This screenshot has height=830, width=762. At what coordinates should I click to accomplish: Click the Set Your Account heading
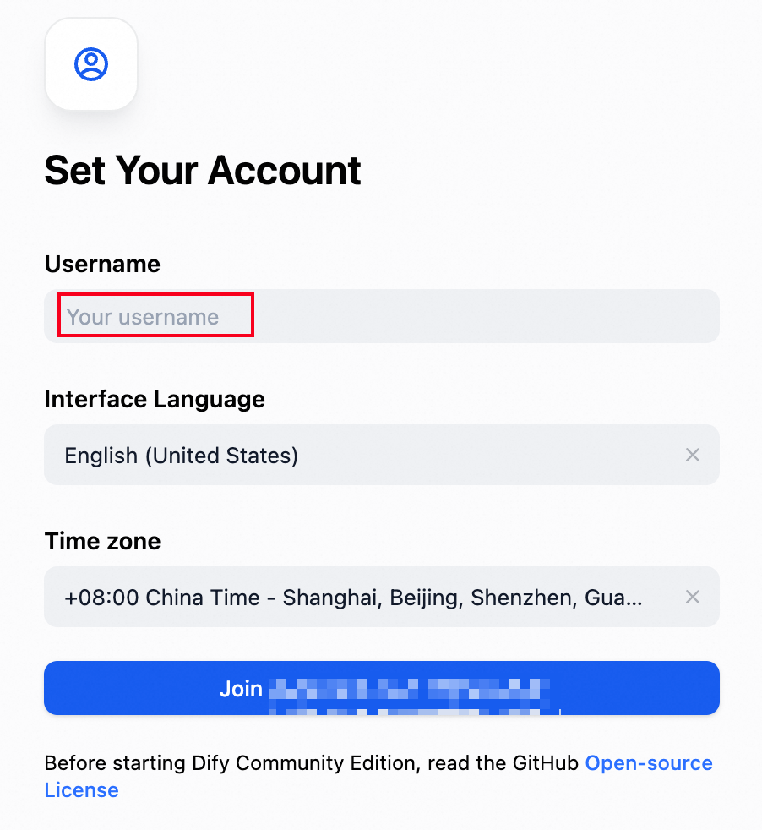tap(203, 171)
